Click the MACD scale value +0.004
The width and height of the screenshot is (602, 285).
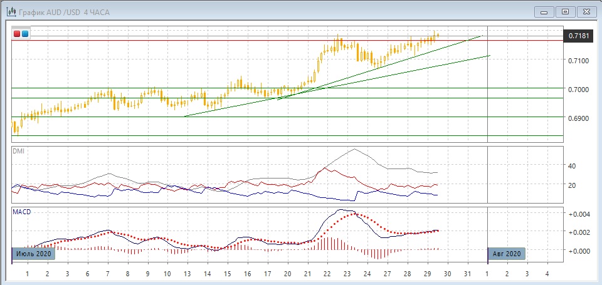(x=578, y=214)
